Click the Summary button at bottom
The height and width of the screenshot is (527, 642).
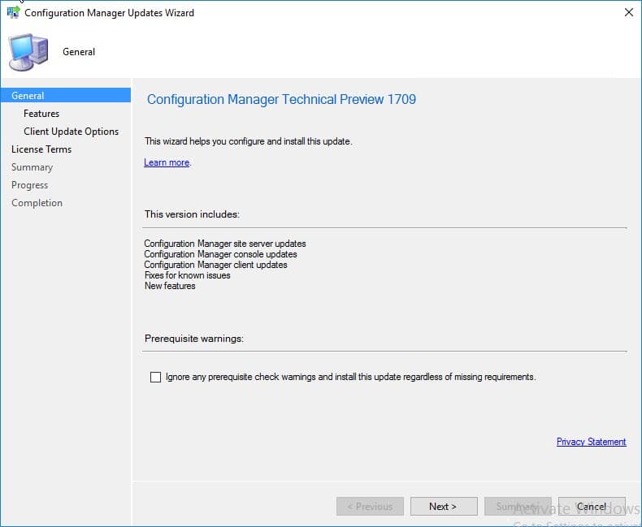click(x=518, y=507)
